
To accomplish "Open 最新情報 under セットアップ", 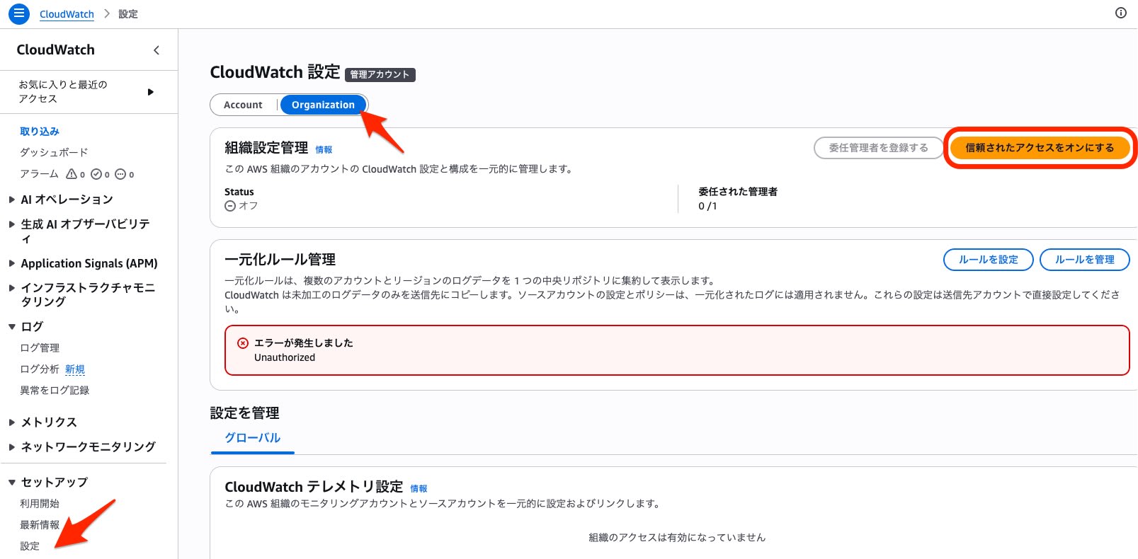I will point(40,525).
